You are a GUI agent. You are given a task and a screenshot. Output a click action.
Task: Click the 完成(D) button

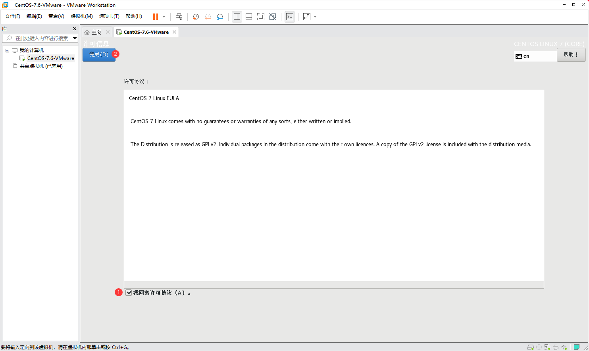pyautogui.click(x=99, y=55)
